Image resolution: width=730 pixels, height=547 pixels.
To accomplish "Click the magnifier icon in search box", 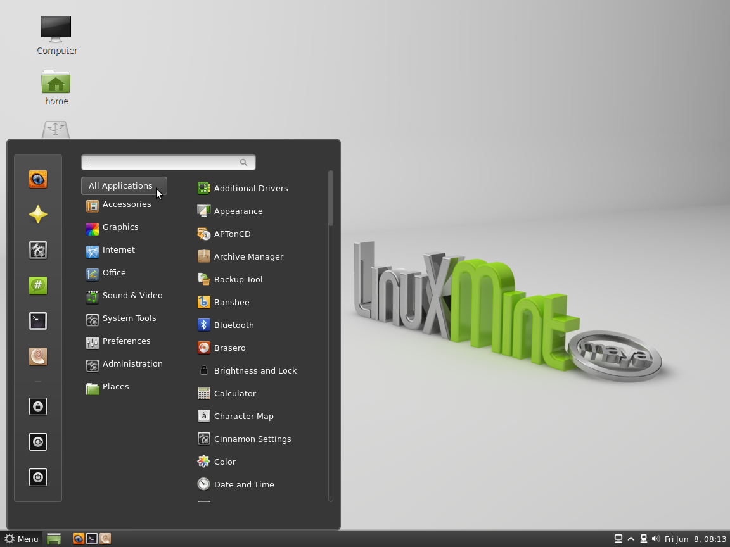I will pyautogui.click(x=243, y=162).
